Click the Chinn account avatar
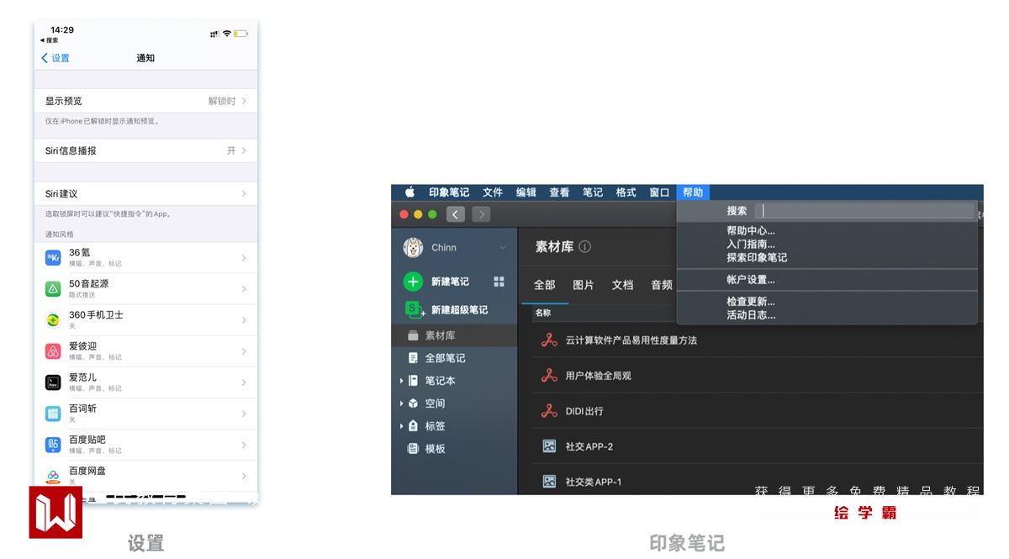1009x559 pixels. tap(413, 247)
